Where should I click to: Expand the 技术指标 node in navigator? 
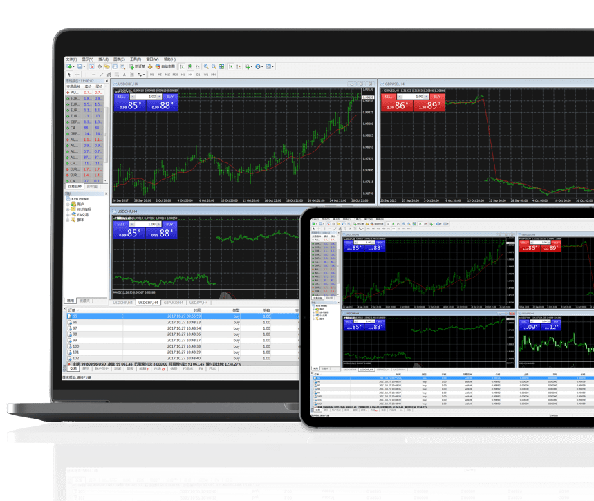[x=68, y=209]
